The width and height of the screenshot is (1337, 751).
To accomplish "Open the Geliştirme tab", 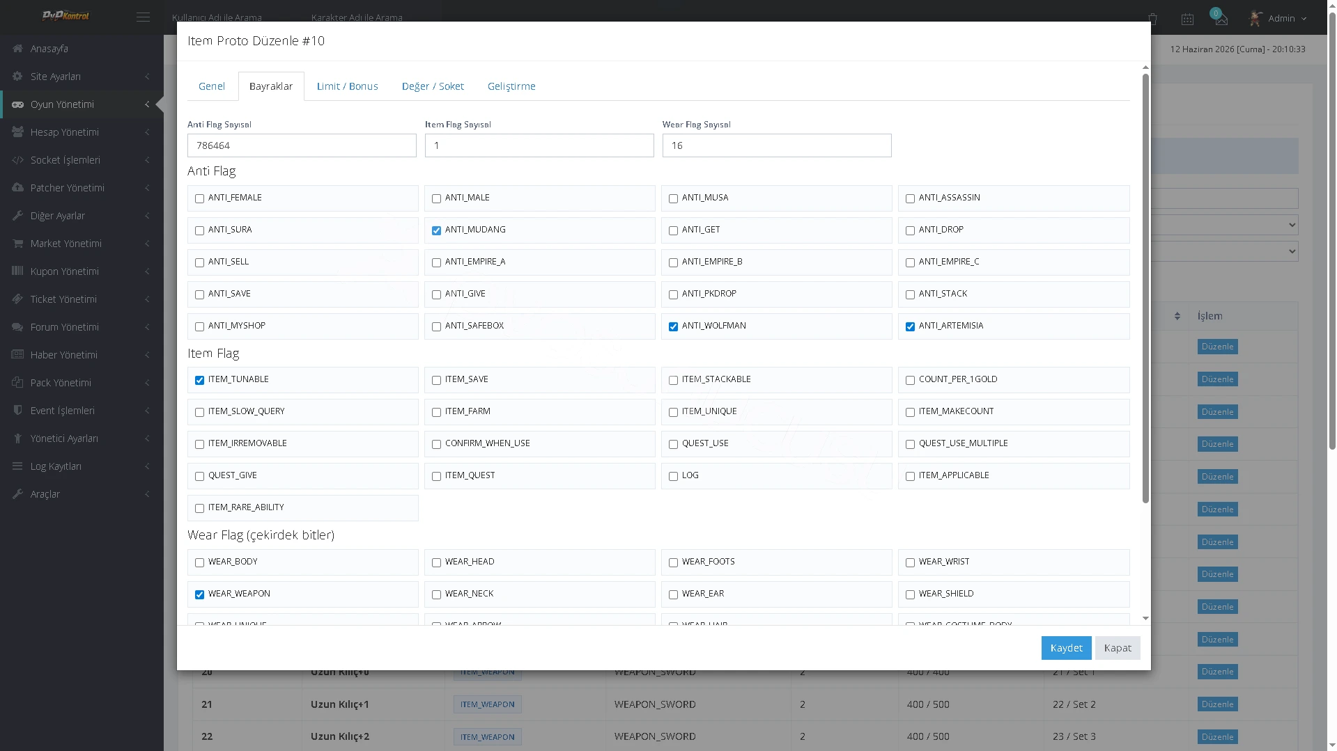I will coord(511,86).
